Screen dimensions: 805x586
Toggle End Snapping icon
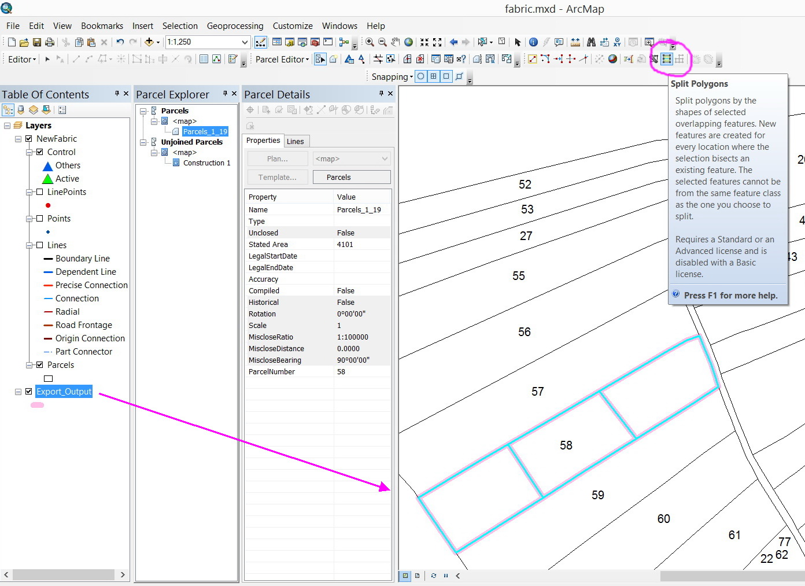[x=434, y=76]
